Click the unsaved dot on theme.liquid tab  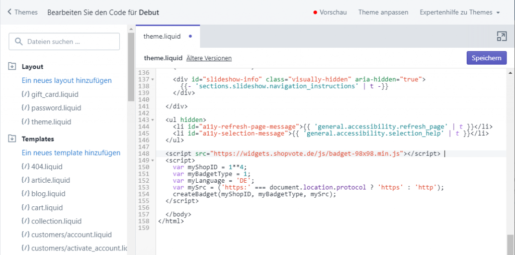(190, 36)
